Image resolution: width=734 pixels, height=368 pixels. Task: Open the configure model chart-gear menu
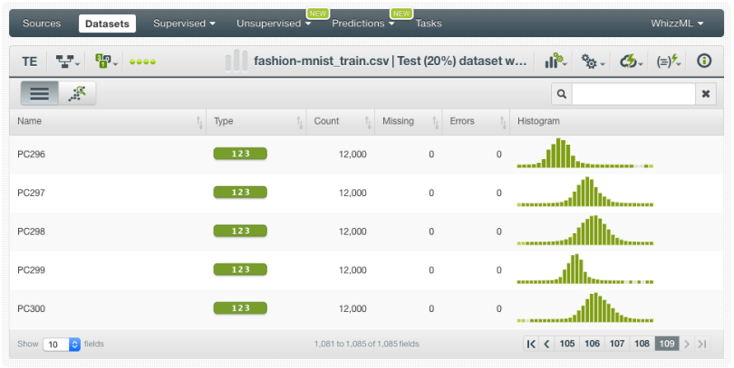pyautogui.click(x=556, y=61)
